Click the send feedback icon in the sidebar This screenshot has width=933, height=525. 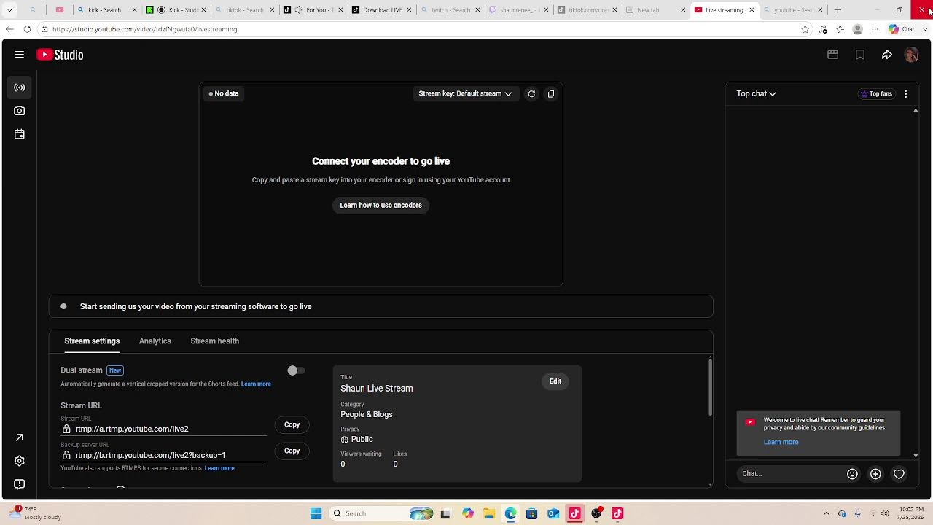(20, 484)
